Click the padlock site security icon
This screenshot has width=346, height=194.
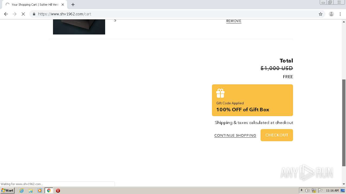(34, 14)
